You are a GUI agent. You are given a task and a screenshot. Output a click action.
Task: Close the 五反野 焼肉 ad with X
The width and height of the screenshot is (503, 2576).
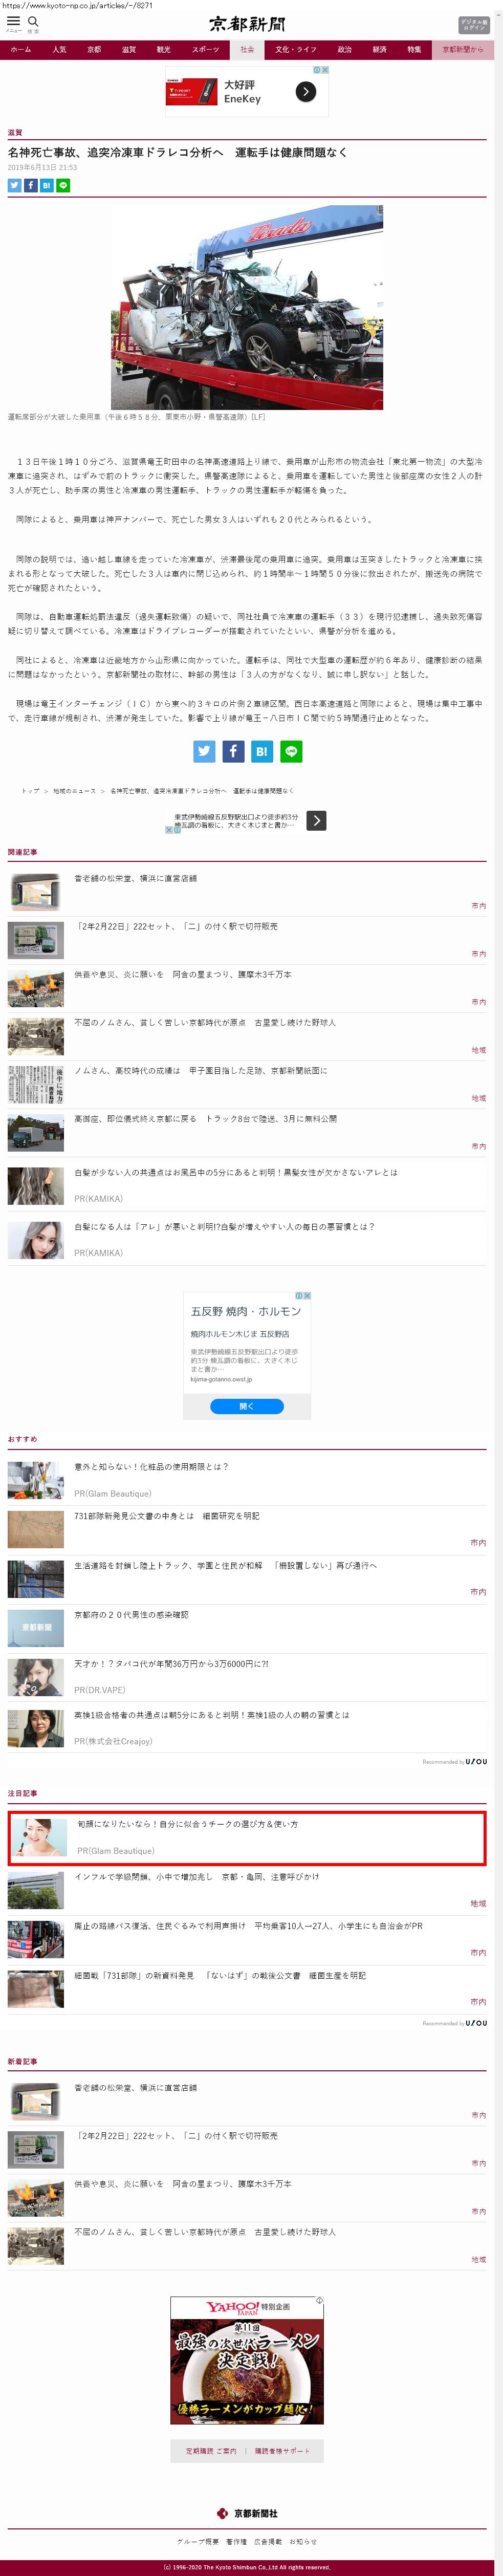(306, 1296)
